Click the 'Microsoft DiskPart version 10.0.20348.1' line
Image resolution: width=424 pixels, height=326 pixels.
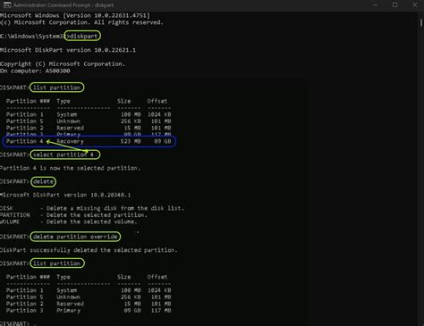pos(65,195)
